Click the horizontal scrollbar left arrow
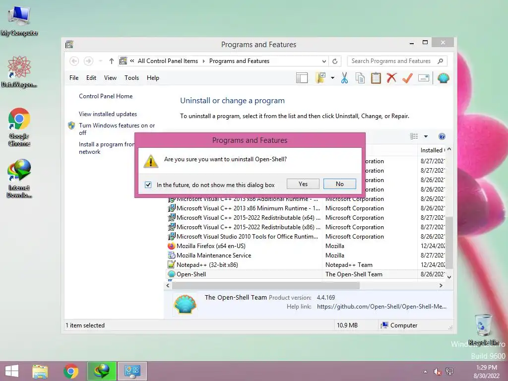Screen dimensions: 508x381 pos(168,285)
